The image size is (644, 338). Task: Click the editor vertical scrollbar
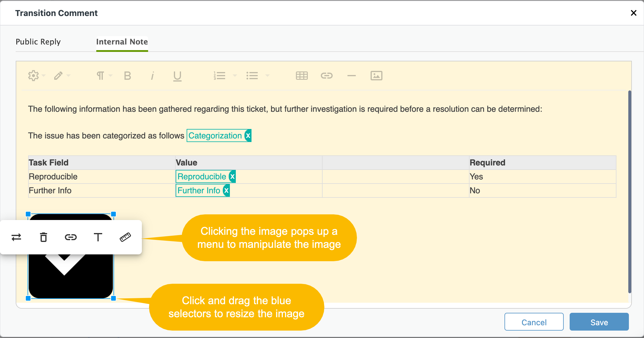coord(629,192)
